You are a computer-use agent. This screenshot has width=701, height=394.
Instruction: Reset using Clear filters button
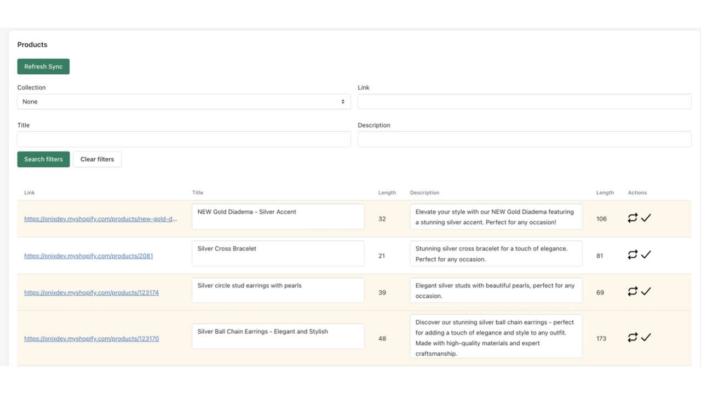click(x=97, y=159)
